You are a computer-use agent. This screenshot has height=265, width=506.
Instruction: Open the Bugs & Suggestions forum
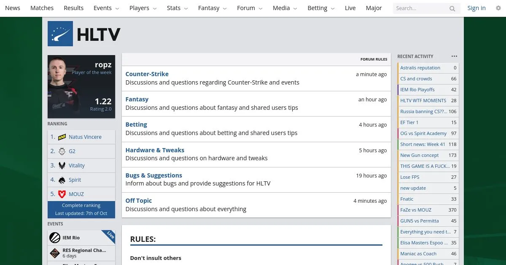[x=154, y=175]
